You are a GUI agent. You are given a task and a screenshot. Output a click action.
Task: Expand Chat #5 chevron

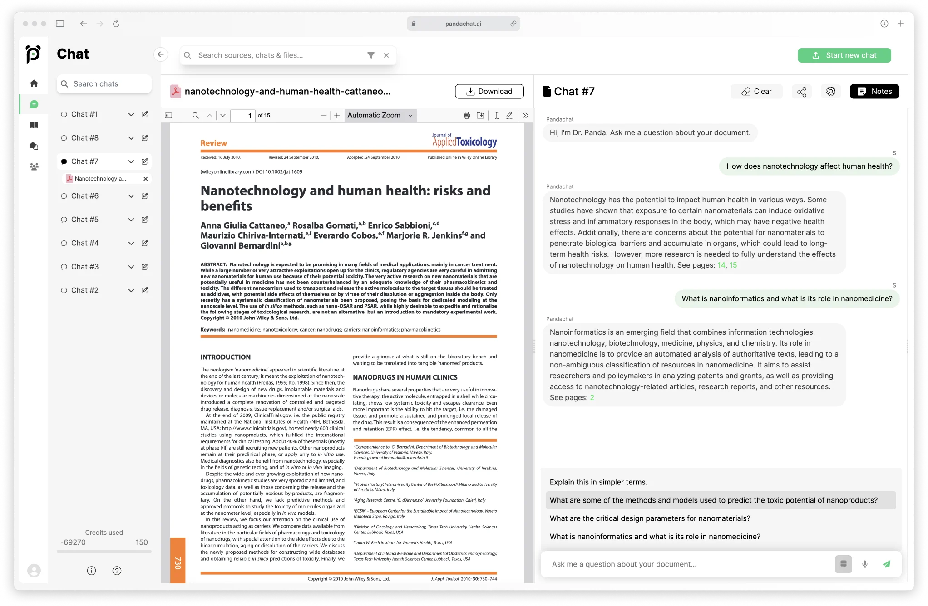131,220
